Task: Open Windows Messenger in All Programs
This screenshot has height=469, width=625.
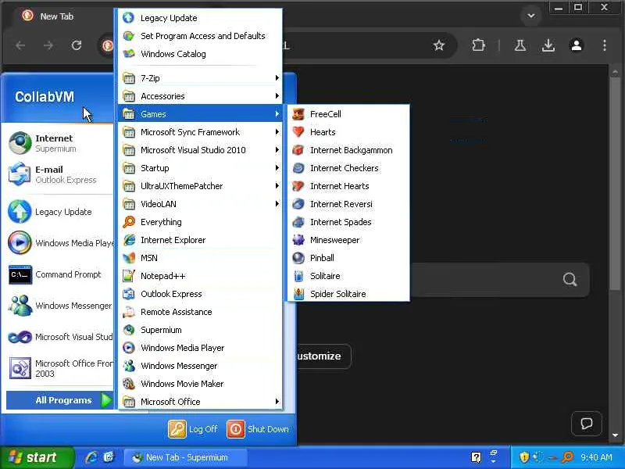Action: click(200, 366)
